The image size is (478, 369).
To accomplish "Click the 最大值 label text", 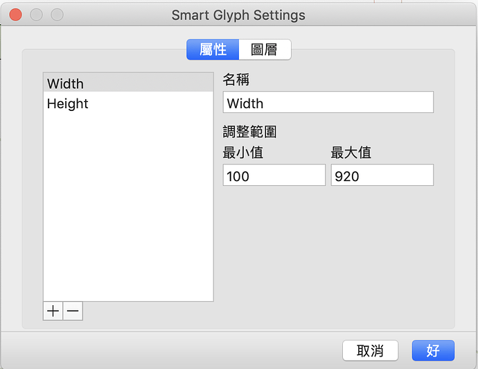I will (x=351, y=153).
